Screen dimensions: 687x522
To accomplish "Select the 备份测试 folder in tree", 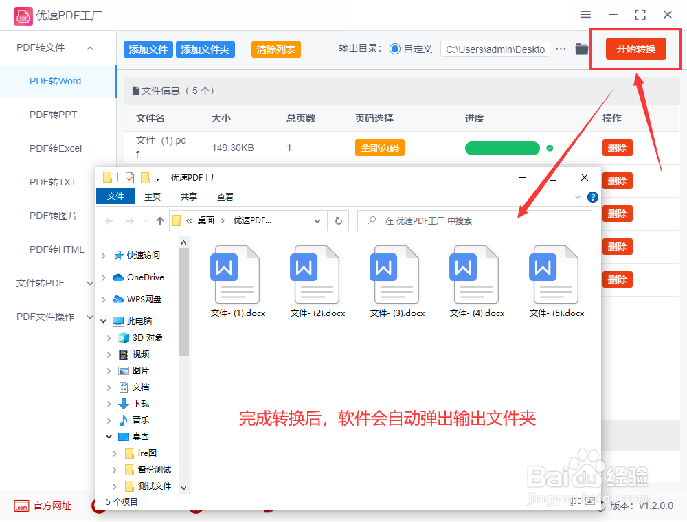I will pyautogui.click(x=148, y=470).
